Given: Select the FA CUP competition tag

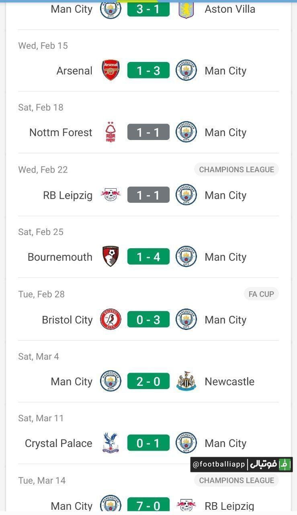Looking at the screenshot, I should tap(261, 294).
